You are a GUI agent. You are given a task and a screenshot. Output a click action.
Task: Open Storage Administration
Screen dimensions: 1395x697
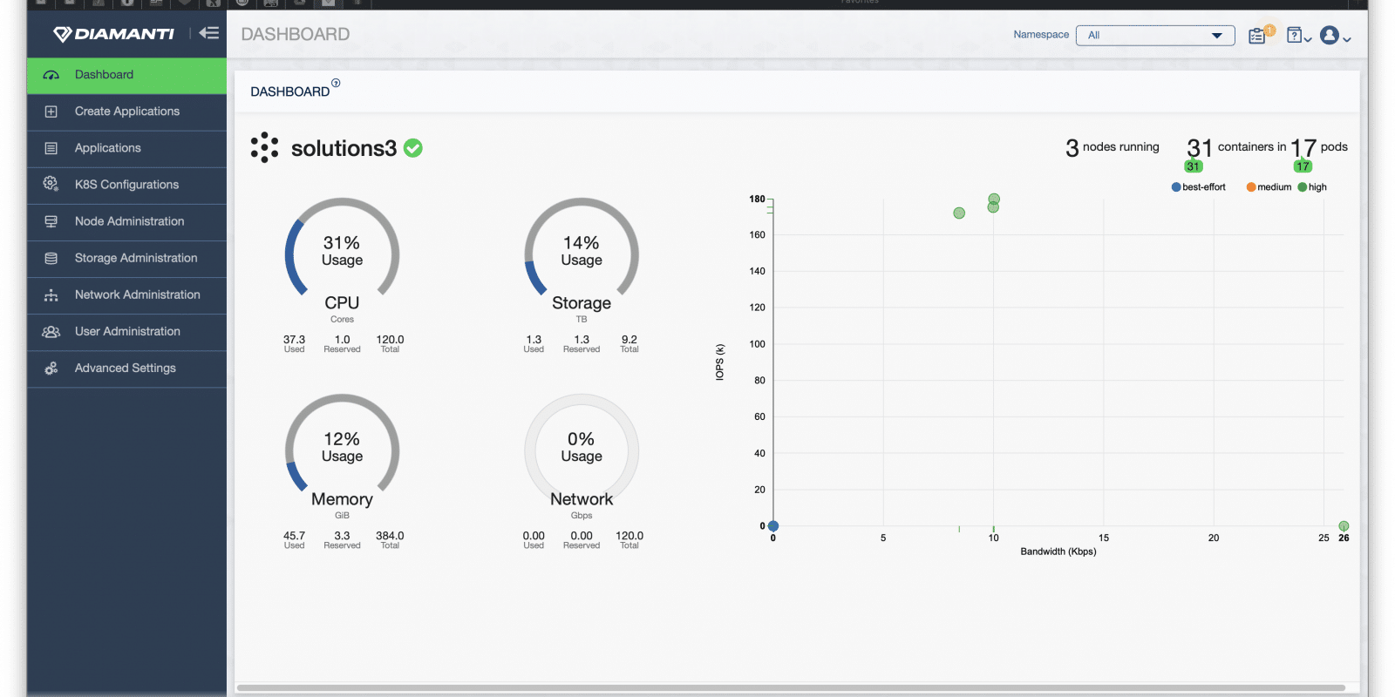tap(126, 258)
